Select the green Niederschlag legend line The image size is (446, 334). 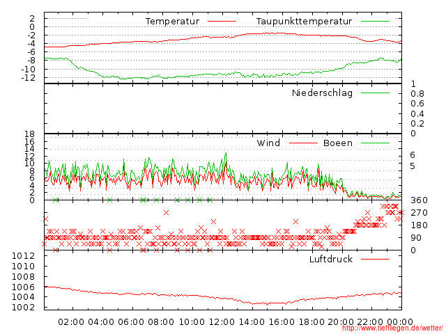pos(375,93)
